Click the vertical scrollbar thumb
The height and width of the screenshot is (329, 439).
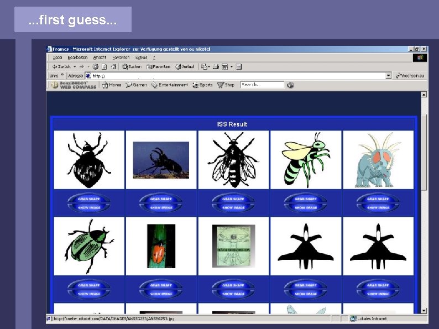tap(424, 153)
